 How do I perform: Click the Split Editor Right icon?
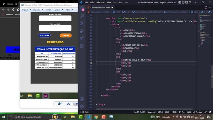click(206, 7)
